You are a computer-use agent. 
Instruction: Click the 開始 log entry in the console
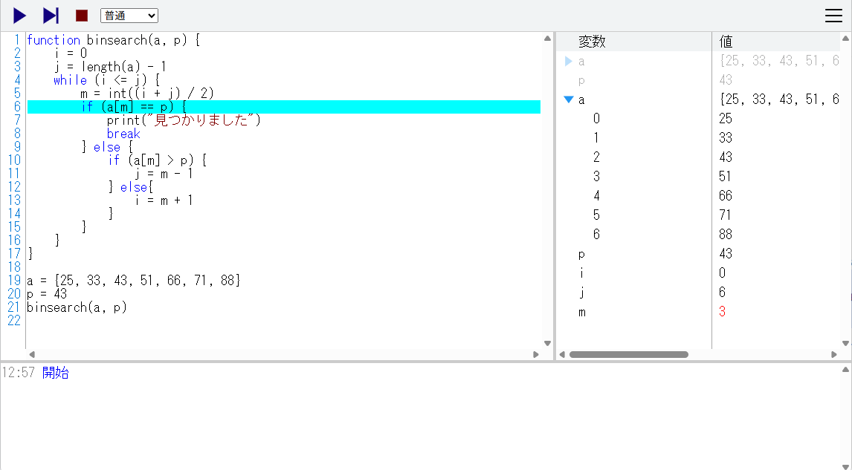click(x=56, y=373)
